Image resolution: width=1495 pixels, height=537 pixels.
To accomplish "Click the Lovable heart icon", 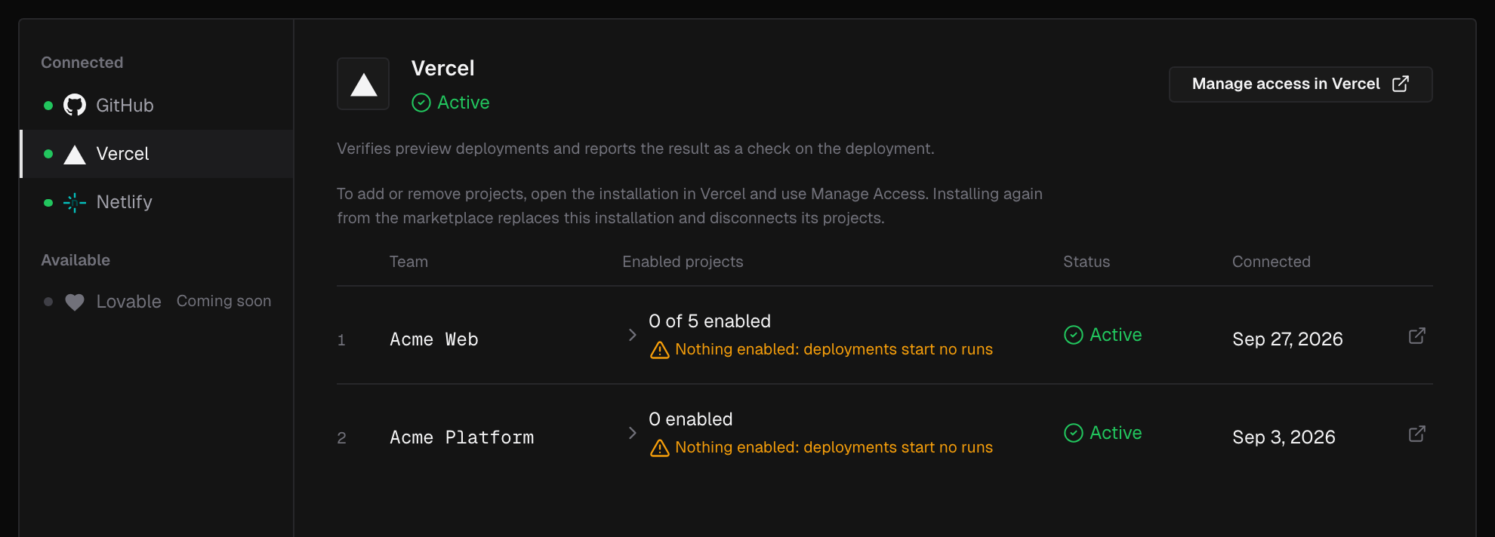I will [75, 302].
